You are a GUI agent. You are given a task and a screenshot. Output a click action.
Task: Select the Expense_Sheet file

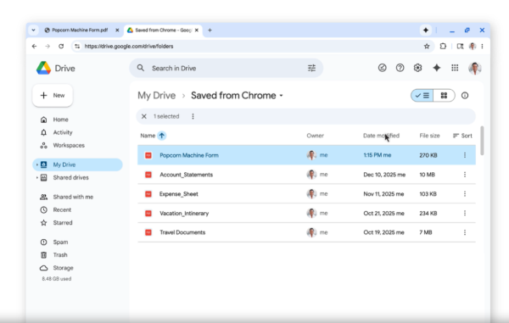[x=306, y=194]
